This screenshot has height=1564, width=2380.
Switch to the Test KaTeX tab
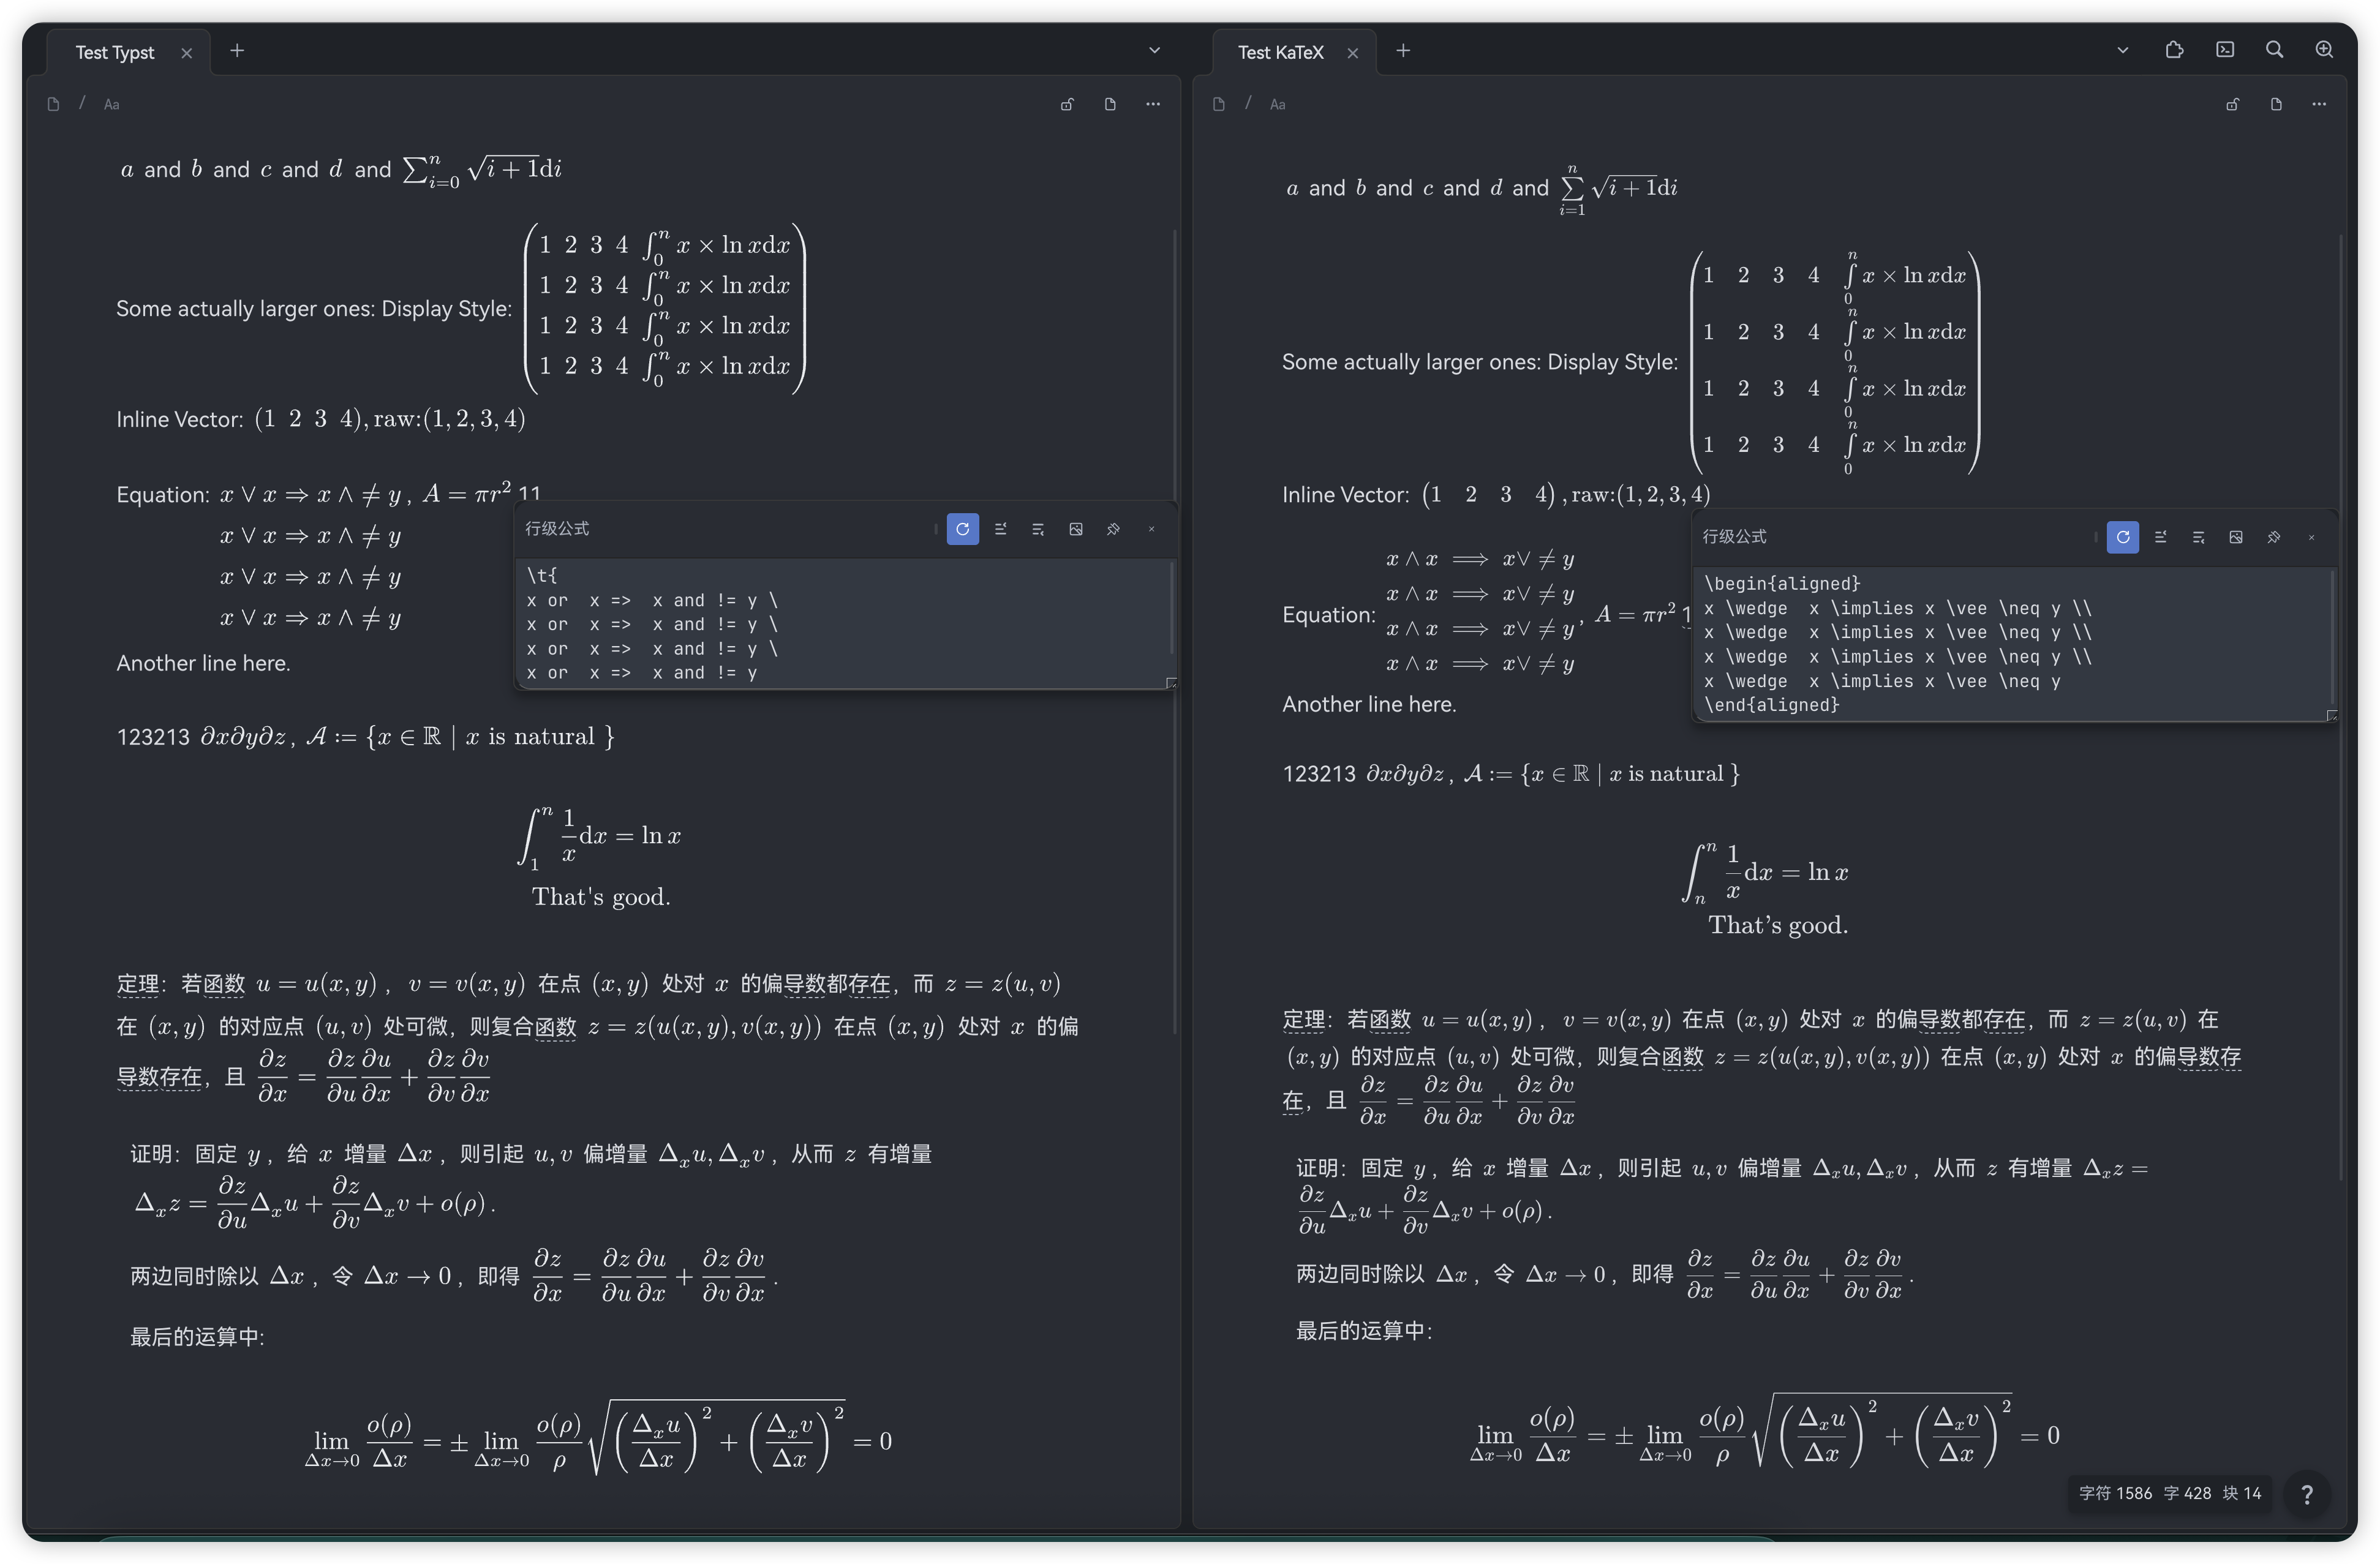tap(1280, 52)
